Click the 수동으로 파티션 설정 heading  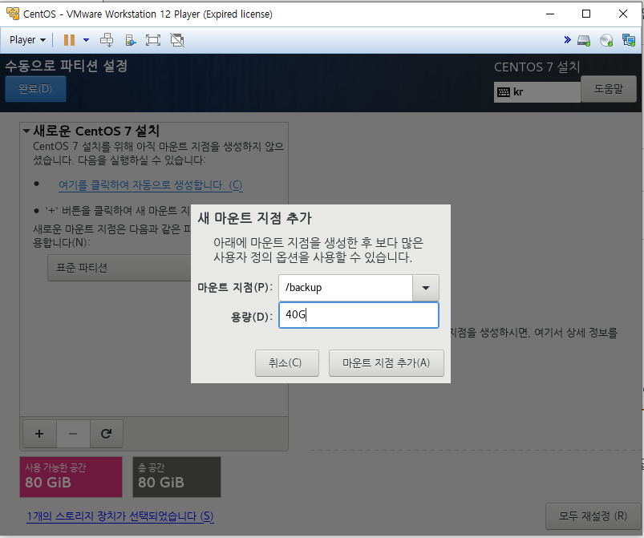(x=66, y=66)
